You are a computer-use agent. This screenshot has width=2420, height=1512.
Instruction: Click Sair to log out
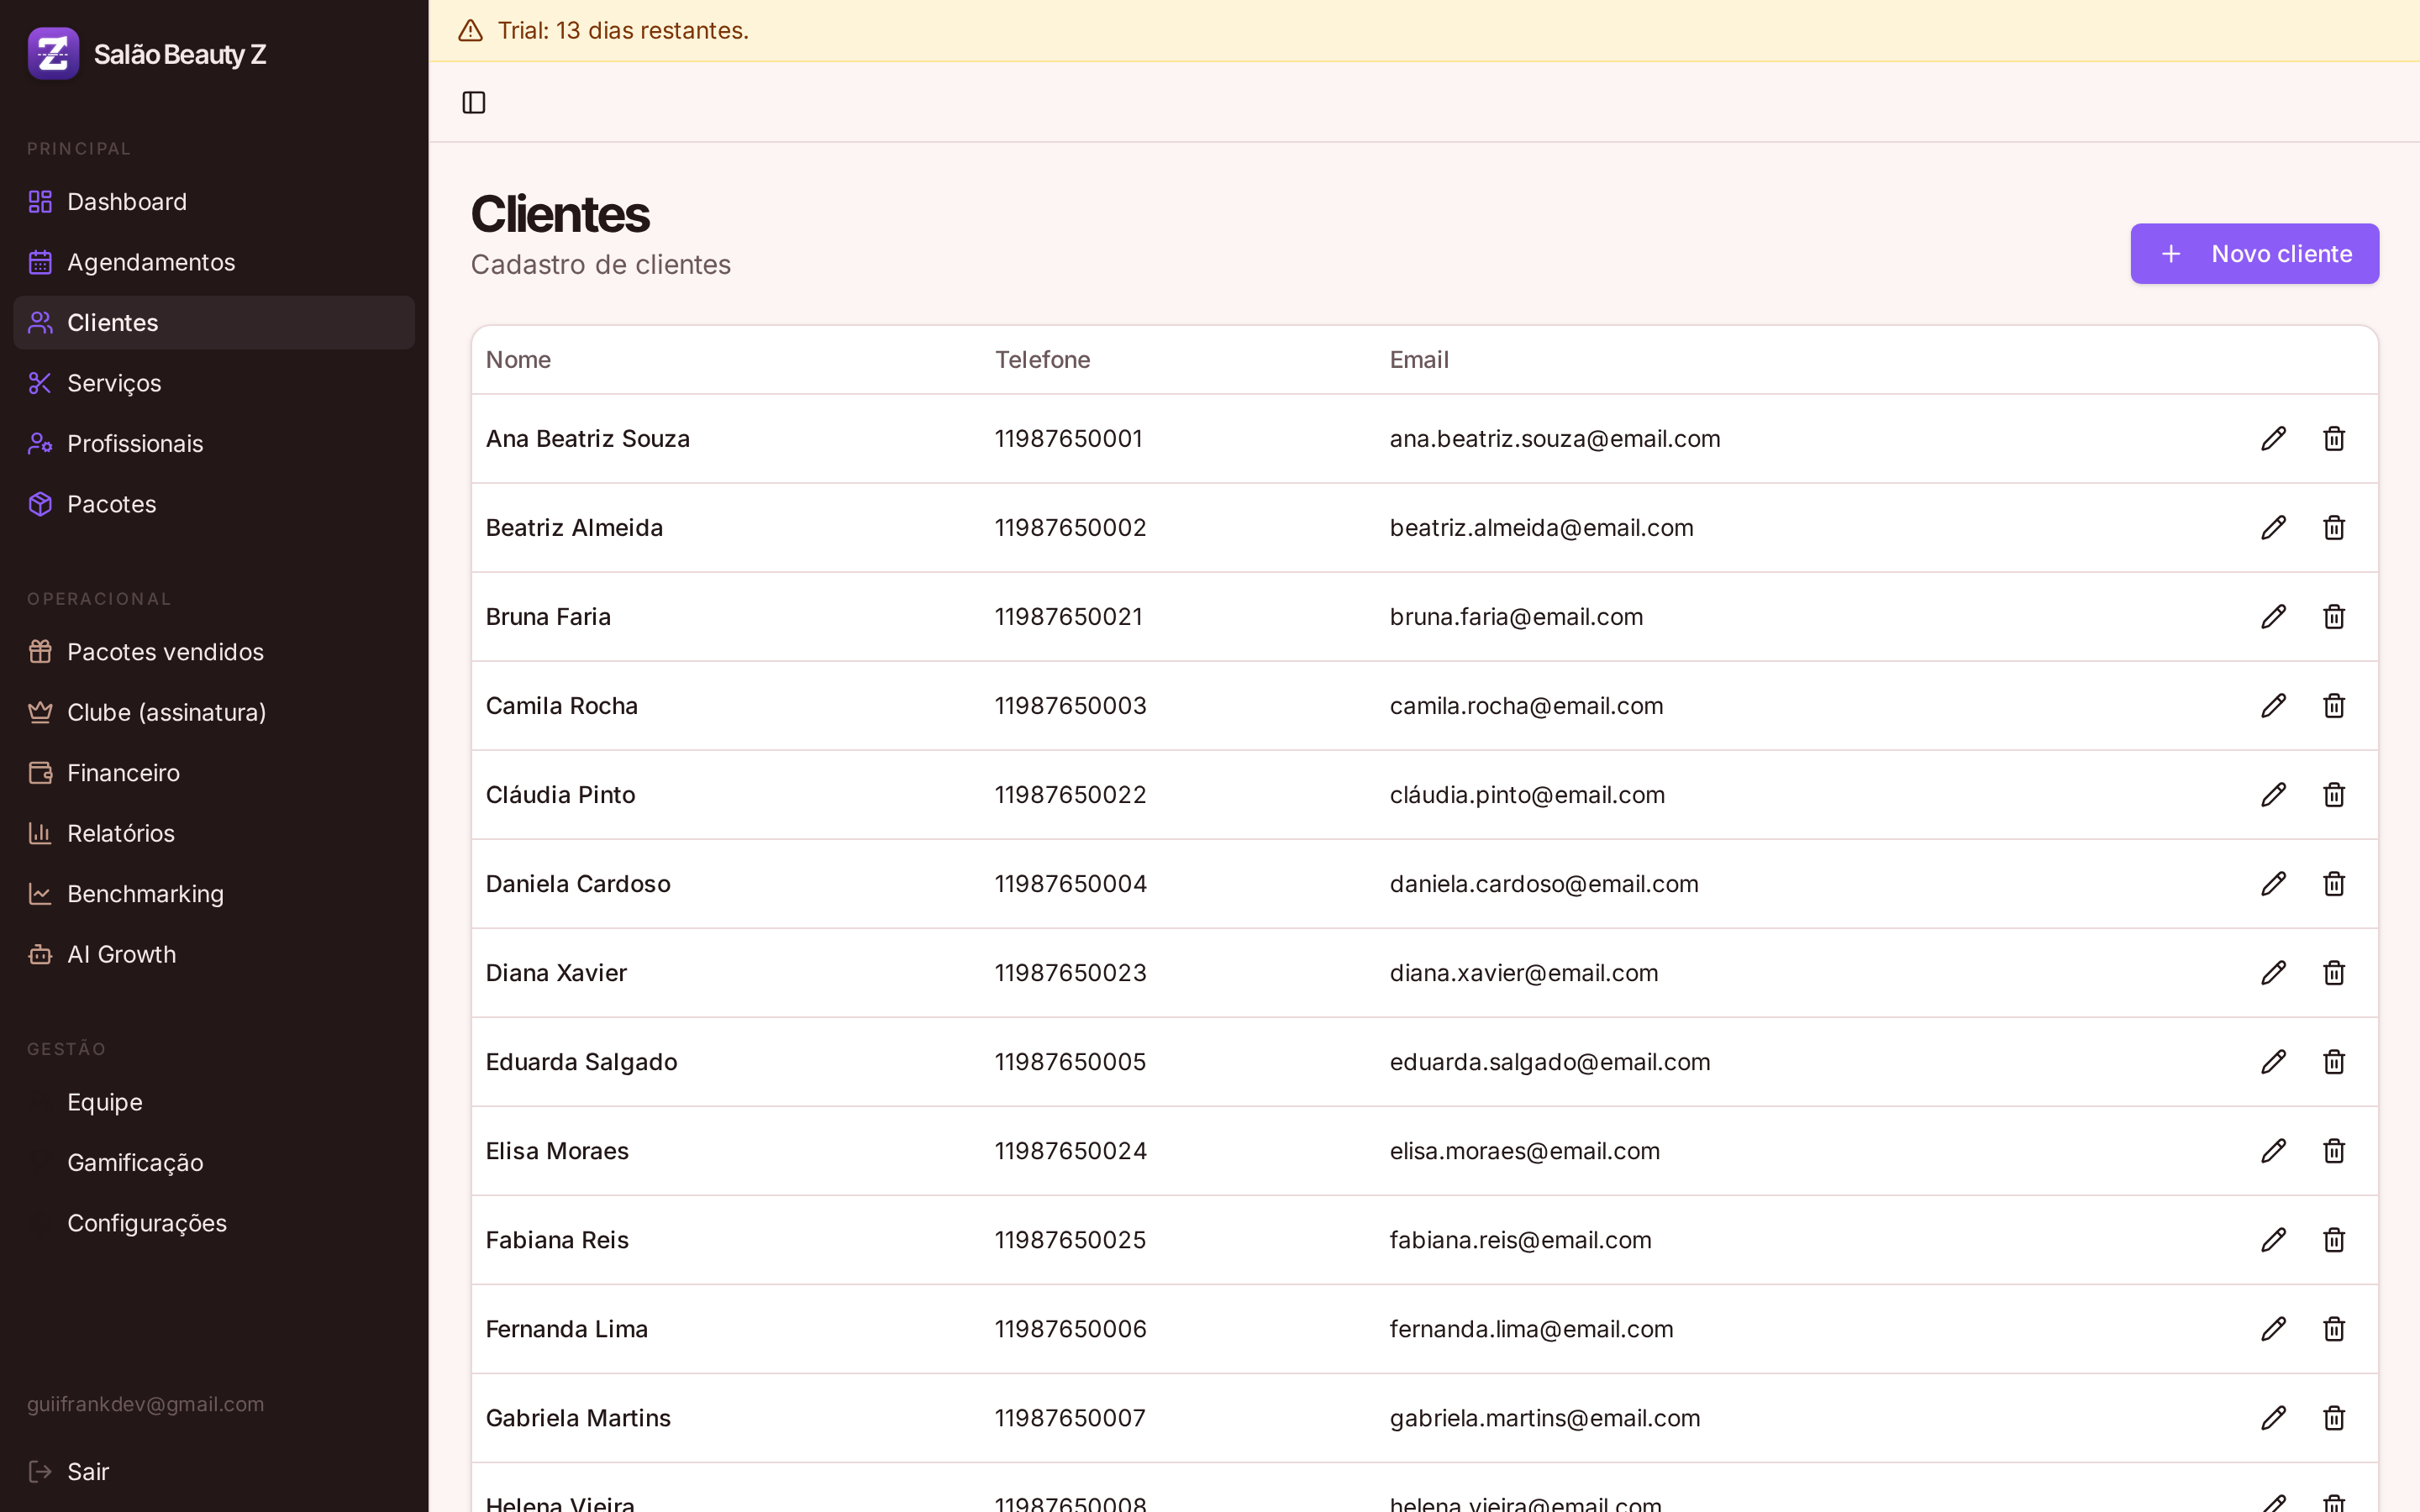pyautogui.click(x=214, y=1471)
